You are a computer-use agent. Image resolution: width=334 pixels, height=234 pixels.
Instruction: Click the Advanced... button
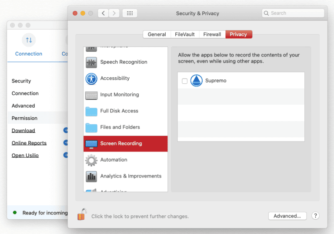pos(287,216)
